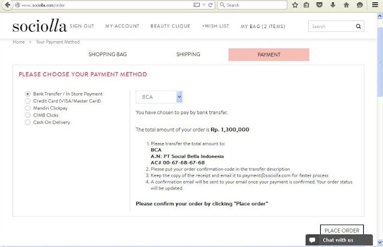The width and height of the screenshot is (383, 247).
Task: Open MY BAG (2 ITEMS)
Action: 263,26
